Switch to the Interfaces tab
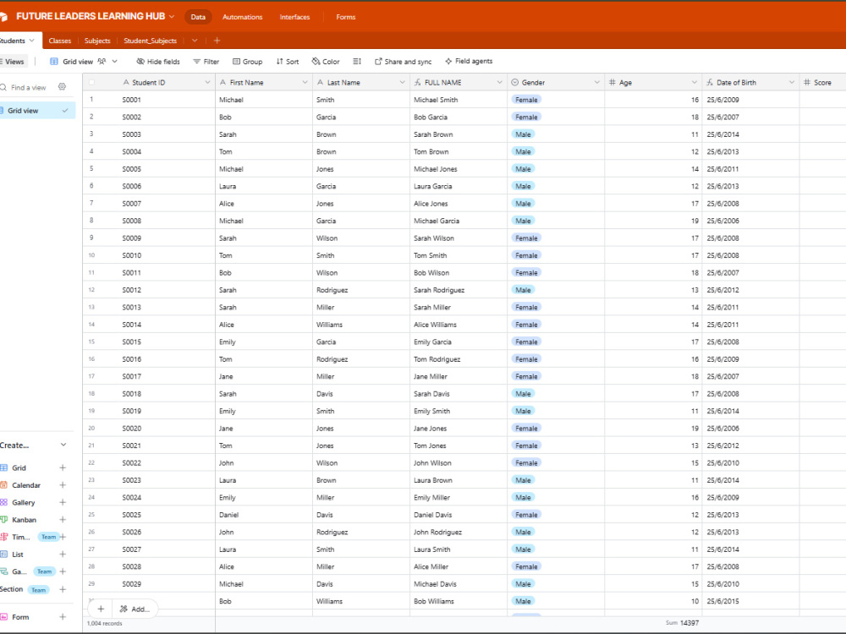846x634 pixels. 294,17
